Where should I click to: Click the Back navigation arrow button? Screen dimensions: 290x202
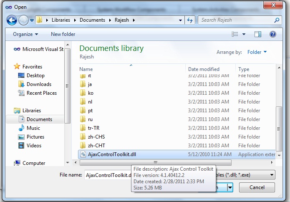coord(12,20)
